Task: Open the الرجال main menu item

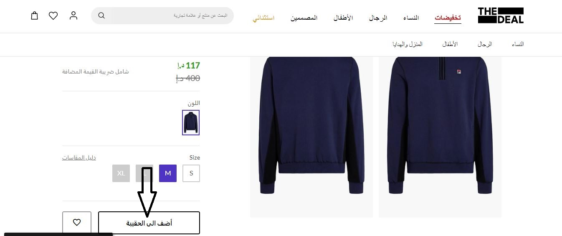Action: (378, 18)
